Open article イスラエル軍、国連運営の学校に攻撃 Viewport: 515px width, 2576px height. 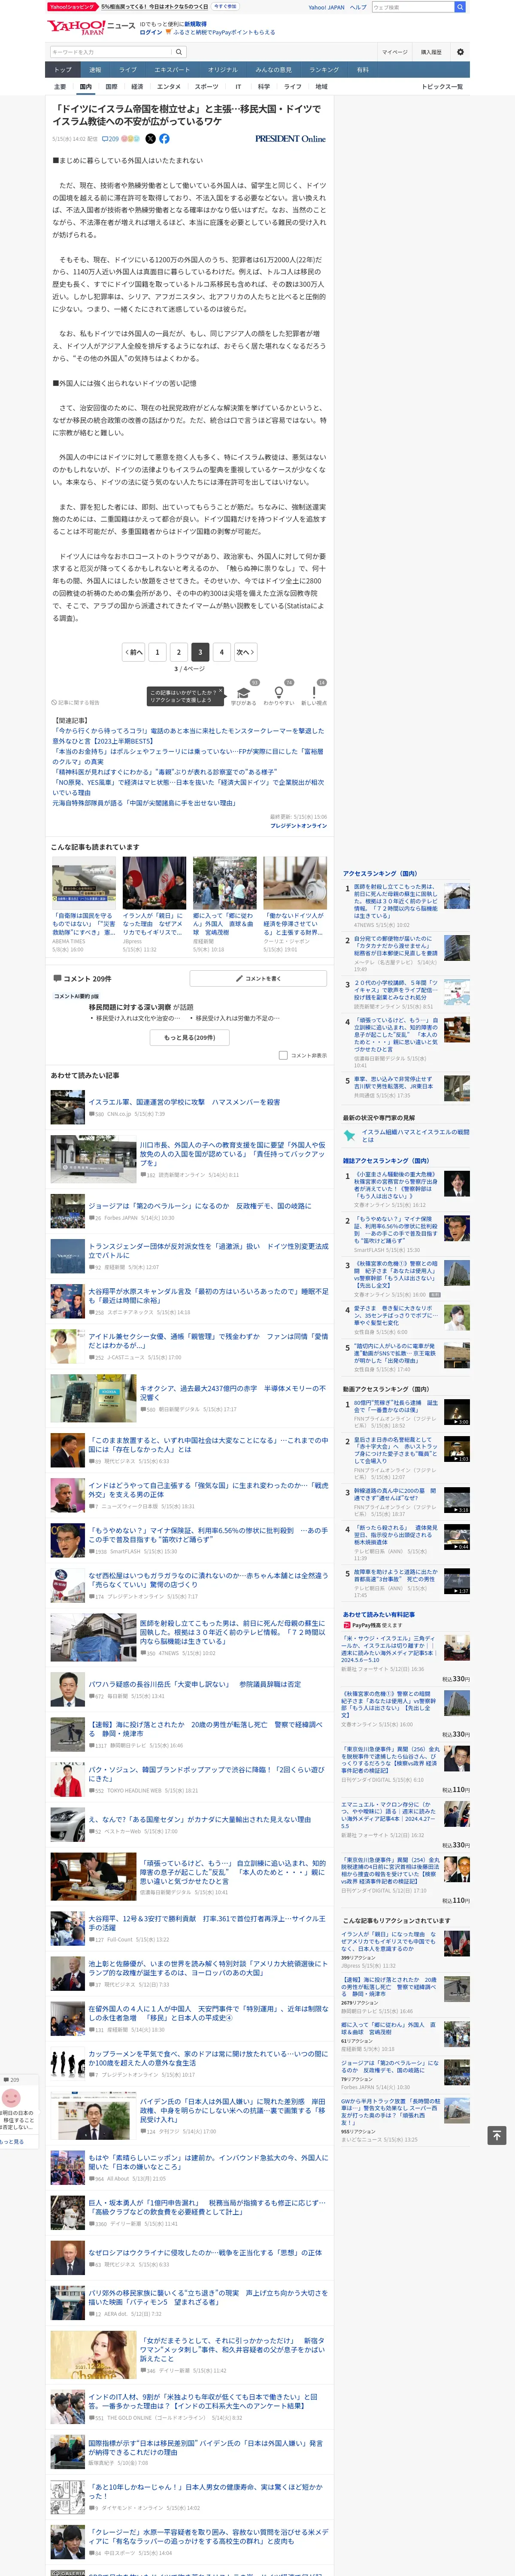pyautogui.click(x=184, y=1102)
